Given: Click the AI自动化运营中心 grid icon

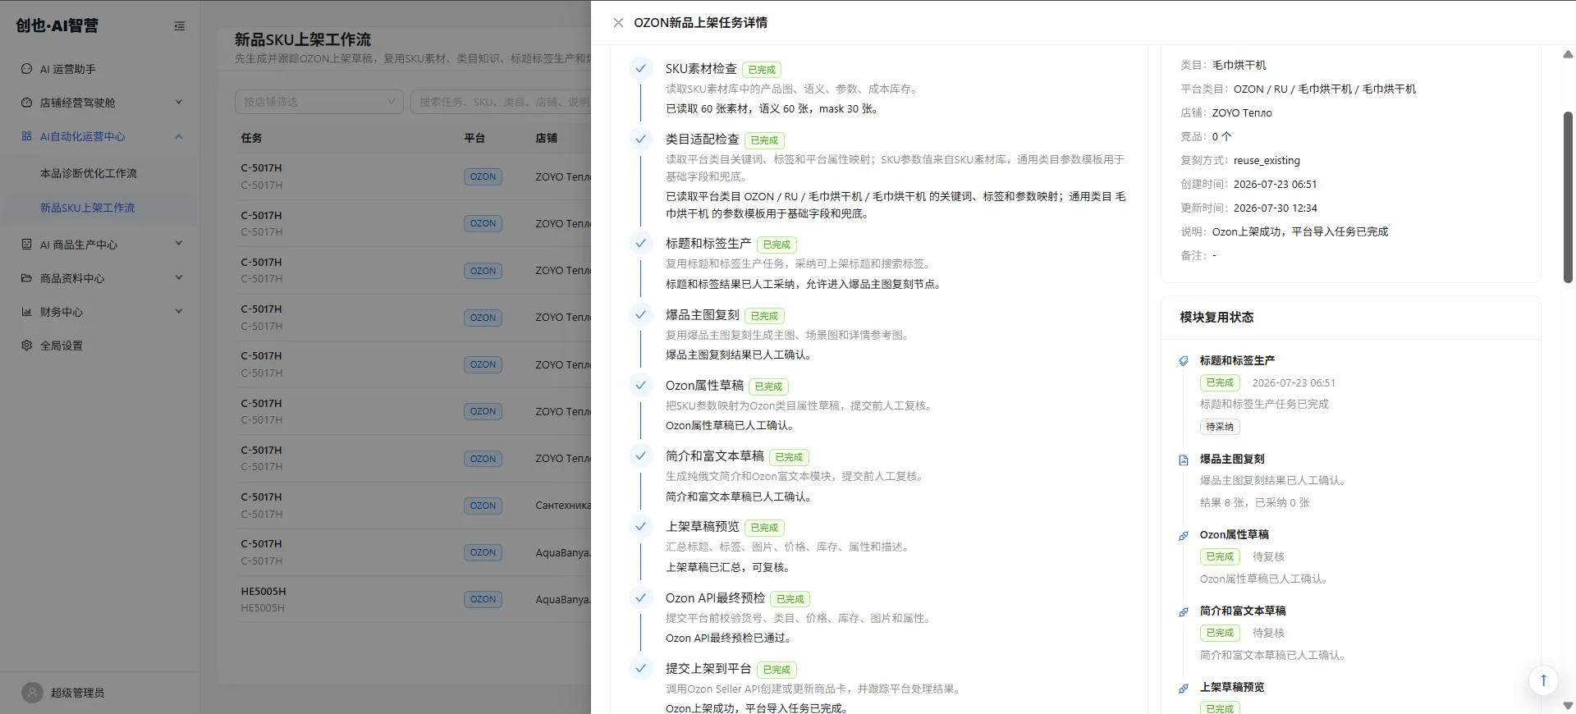Looking at the screenshot, I should click(x=26, y=136).
